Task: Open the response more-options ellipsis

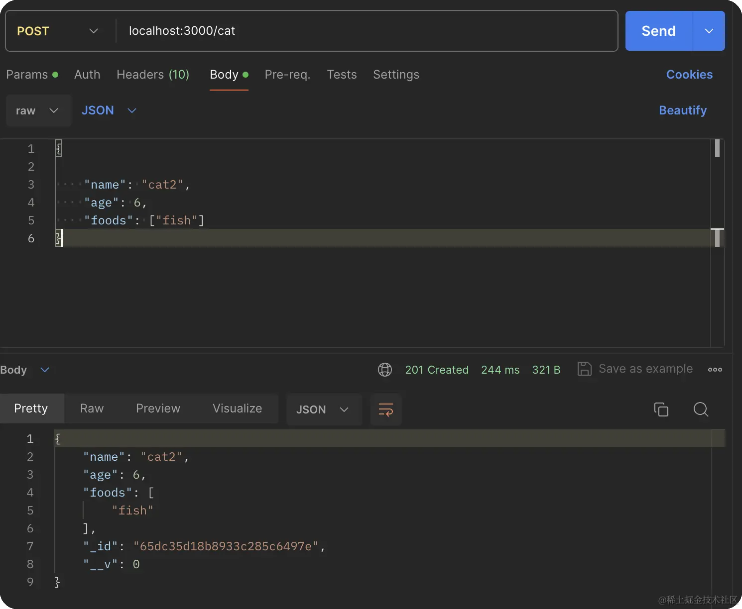Action: point(715,370)
